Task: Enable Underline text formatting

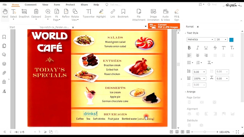Action: (206, 48)
